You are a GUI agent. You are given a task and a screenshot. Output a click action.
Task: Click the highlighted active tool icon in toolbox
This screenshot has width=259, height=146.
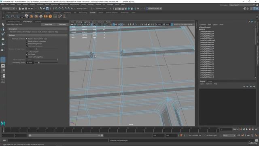(x=3, y=60)
